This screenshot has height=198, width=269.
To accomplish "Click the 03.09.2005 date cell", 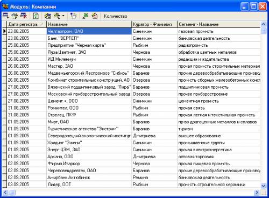I will pos(26,185).
